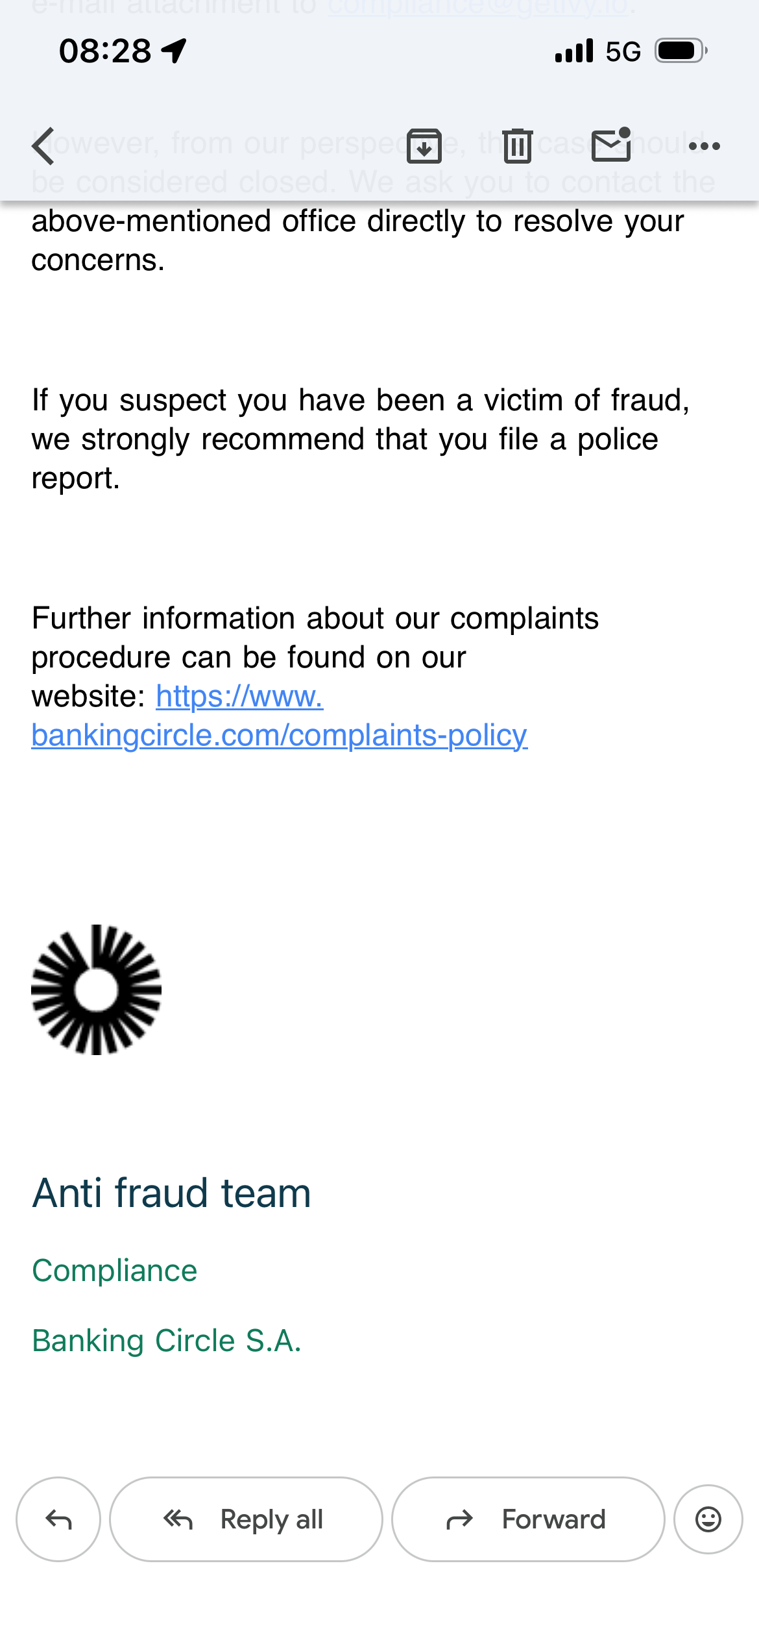Archive this email with the box icon
The width and height of the screenshot is (759, 1644).
[x=424, y=146]
